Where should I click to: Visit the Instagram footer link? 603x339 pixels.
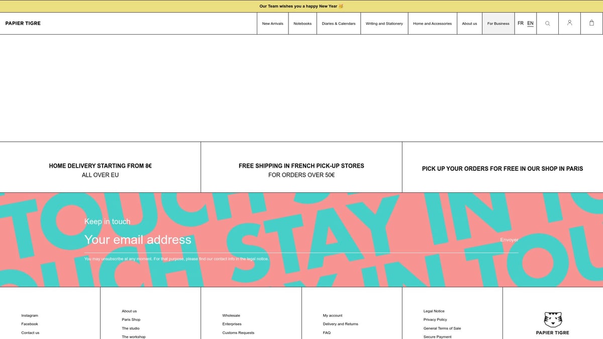[x=30, y=315]
